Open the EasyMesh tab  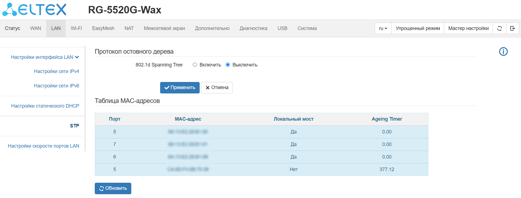coord(103,28)
